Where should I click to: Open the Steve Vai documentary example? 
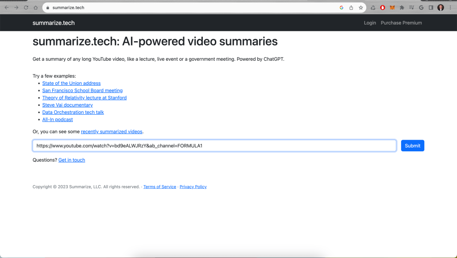(x=67, y=105)
